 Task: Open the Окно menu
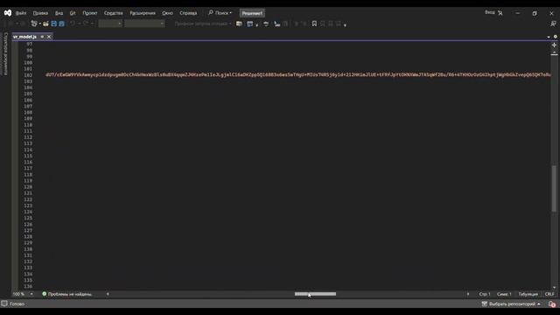click(x=167, y=13)
